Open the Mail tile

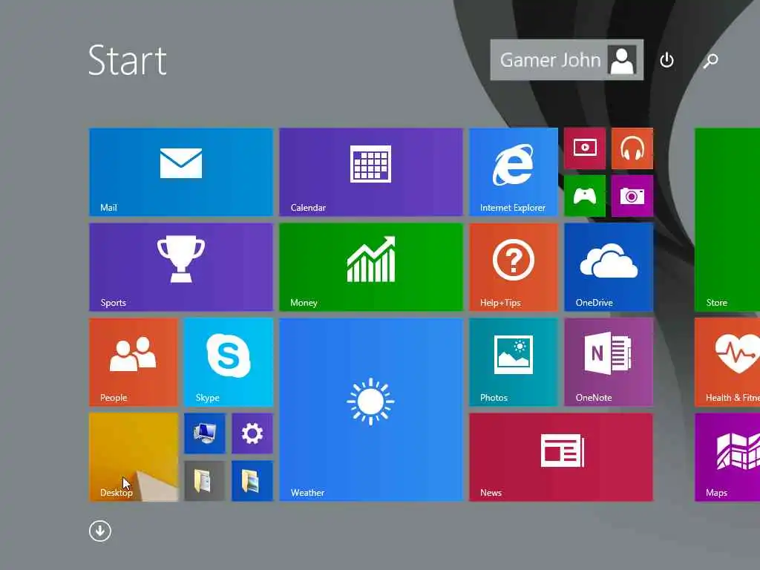point(181,171)
